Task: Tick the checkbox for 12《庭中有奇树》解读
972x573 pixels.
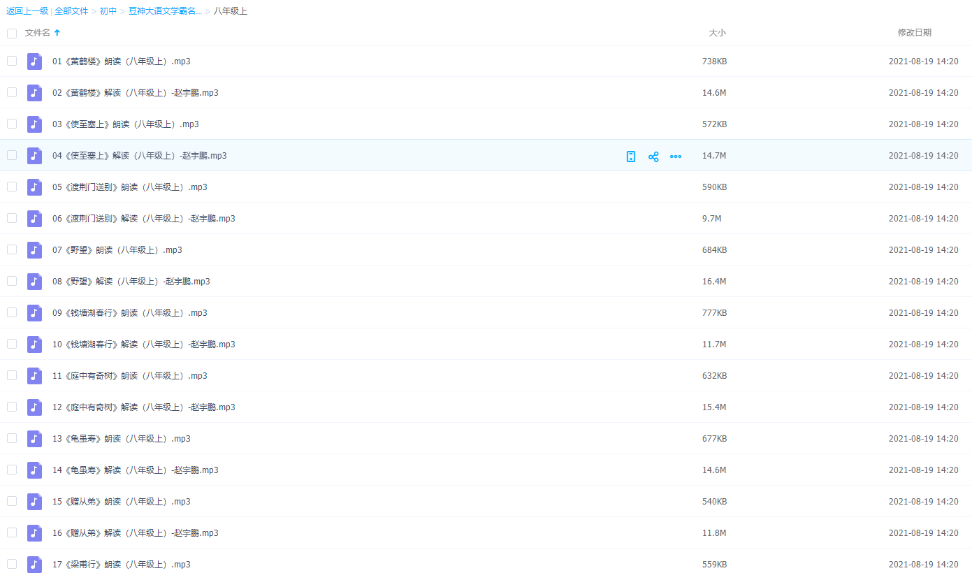Action: (x=12, y=407)
